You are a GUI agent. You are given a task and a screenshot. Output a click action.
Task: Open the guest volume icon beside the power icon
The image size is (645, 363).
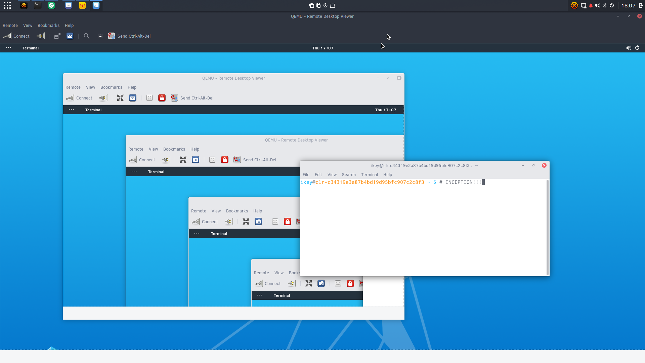[x=629, y=48]
